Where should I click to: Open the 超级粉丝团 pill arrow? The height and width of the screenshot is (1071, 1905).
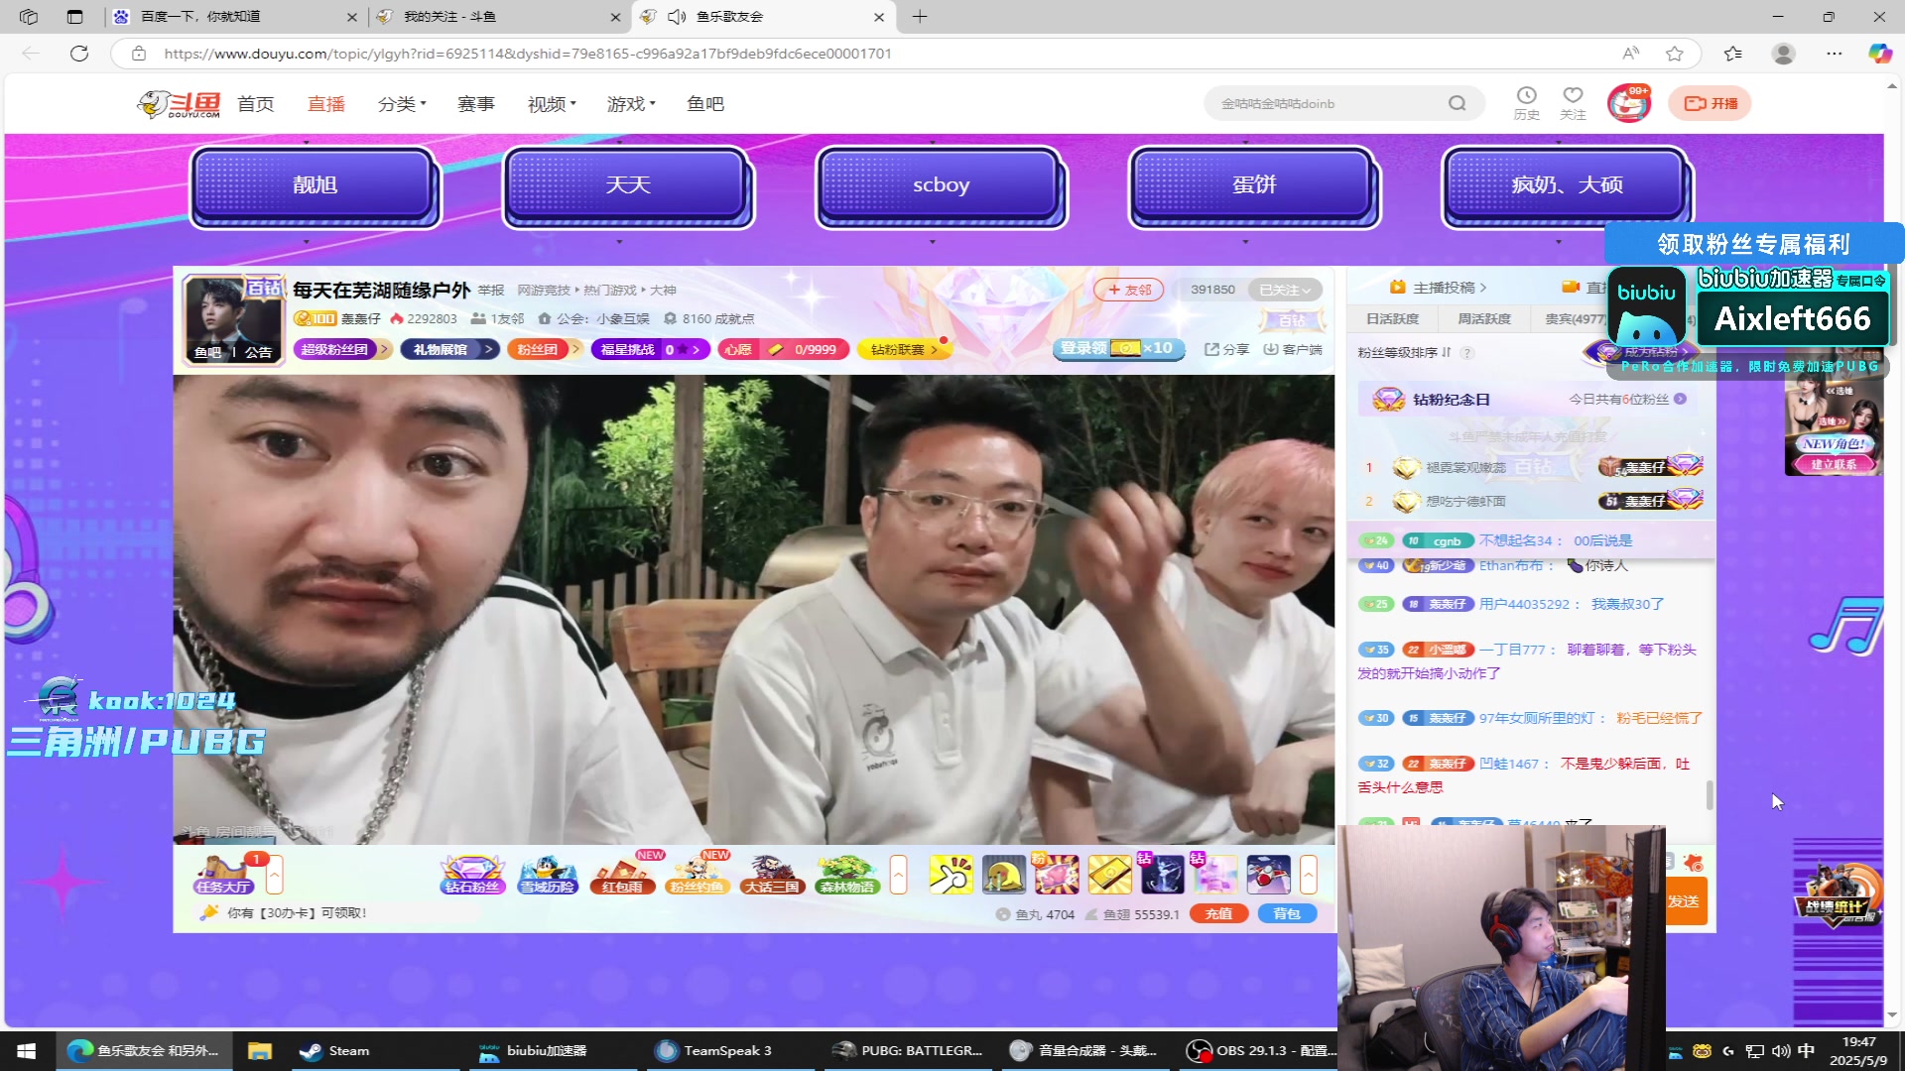coord(384,349)
